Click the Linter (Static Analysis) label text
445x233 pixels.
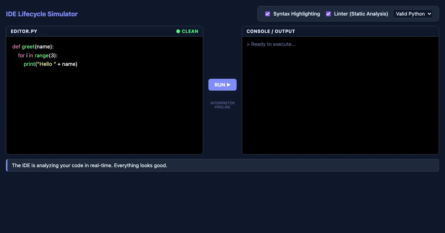click(361, 14)
